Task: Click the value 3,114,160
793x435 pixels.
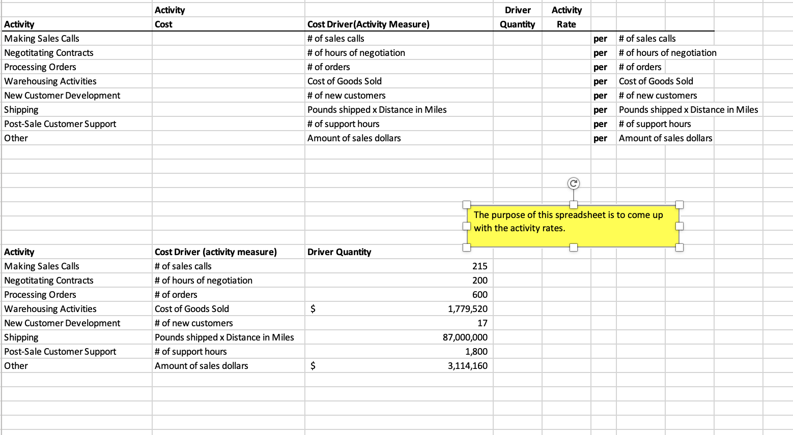Action: point(467,365)
